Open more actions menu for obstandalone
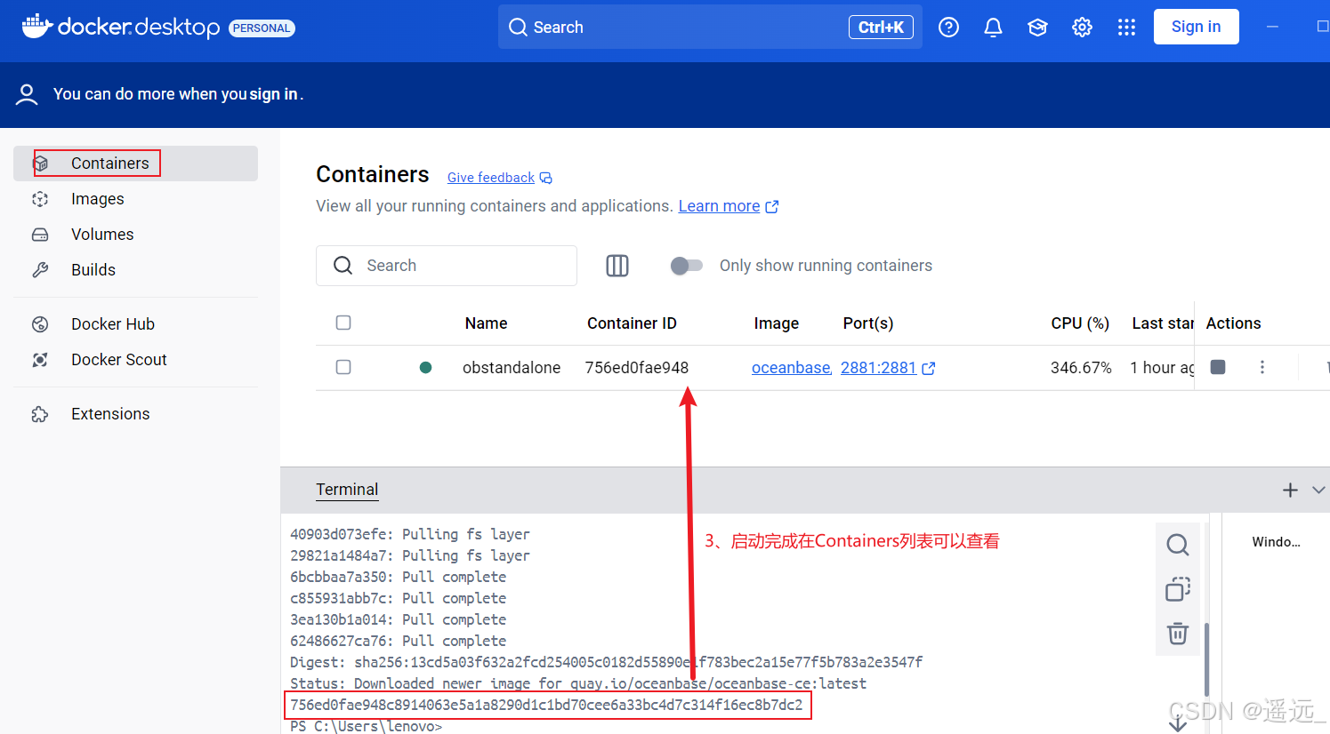The image size is (1330, 734). pyautogui.click(x=1261, y=367)
